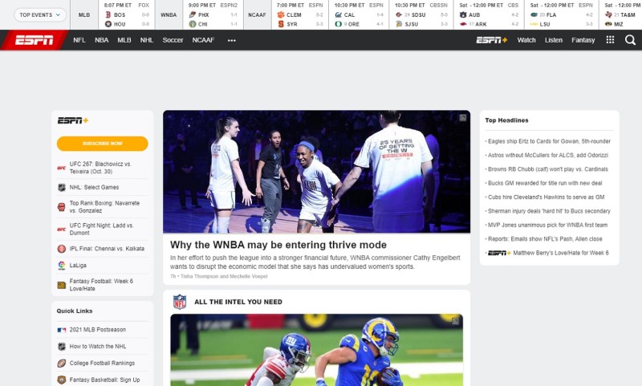Open the PHX vs CHI game score
Screen dimensions: 642x386
pyautogui.click(x=213, y=14)
